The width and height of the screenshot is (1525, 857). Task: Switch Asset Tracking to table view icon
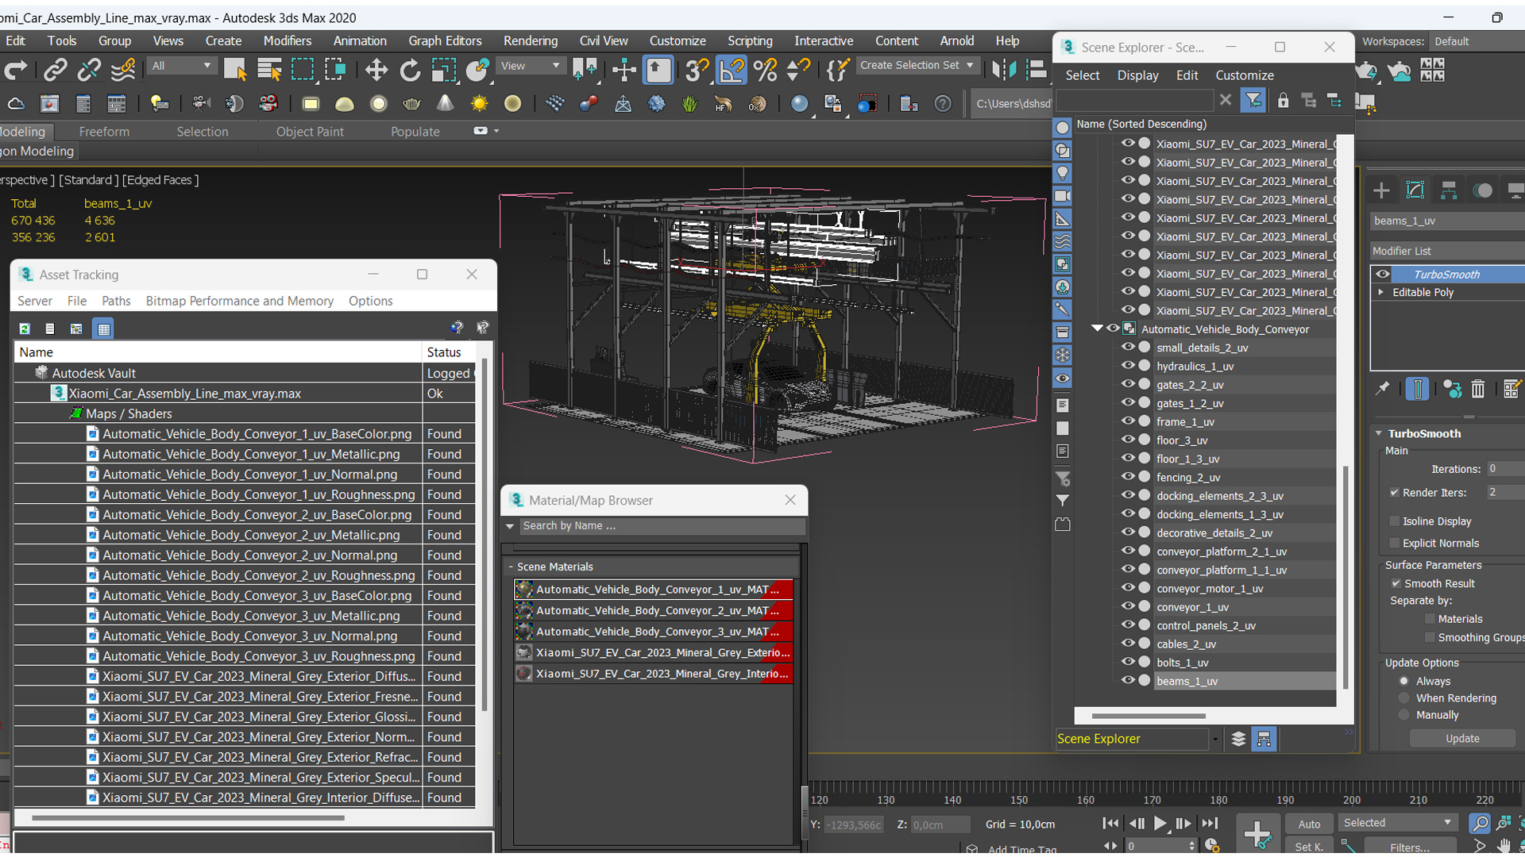point(104,329)
